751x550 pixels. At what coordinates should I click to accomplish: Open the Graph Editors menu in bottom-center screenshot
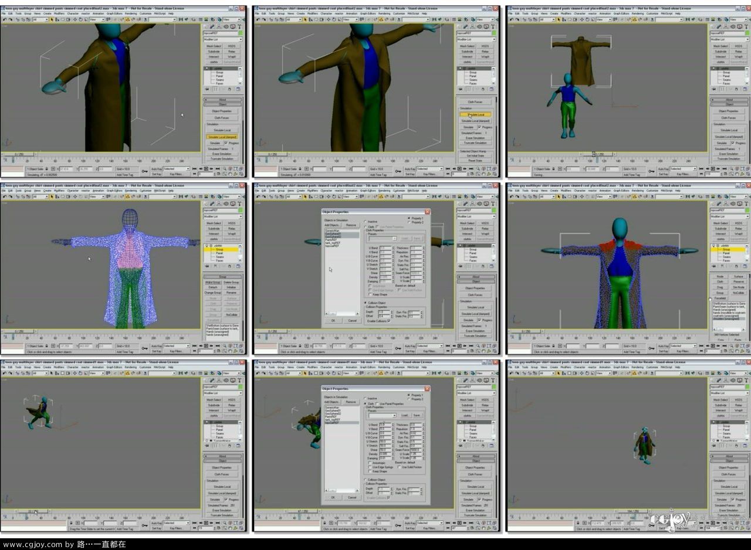click(x=367, y=368)
